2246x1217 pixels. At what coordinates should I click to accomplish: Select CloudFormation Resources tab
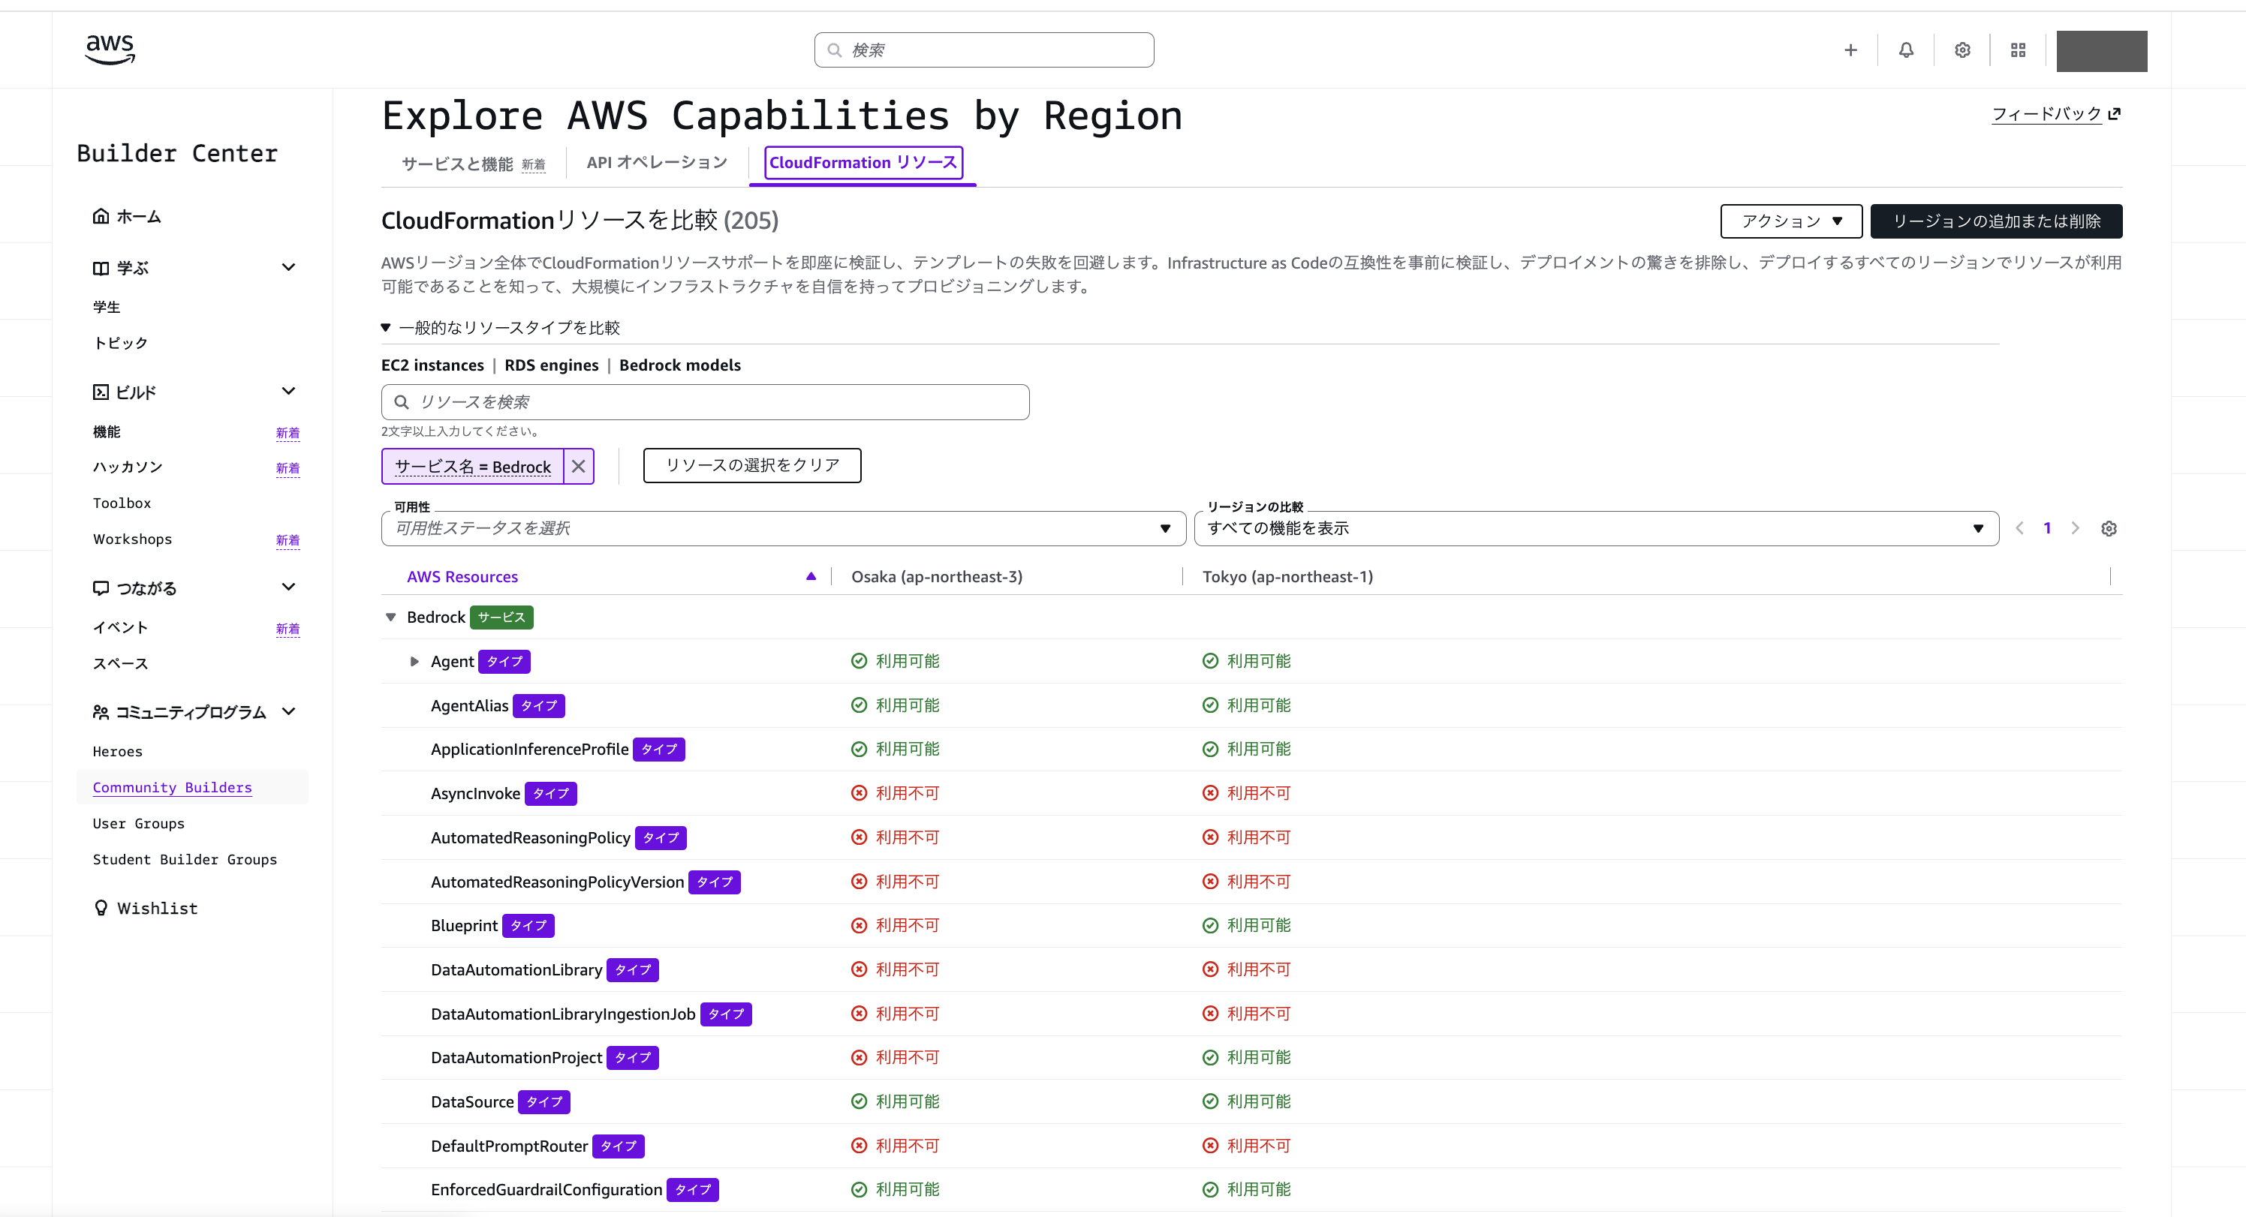pyautogui.click(x=863, y=163)
